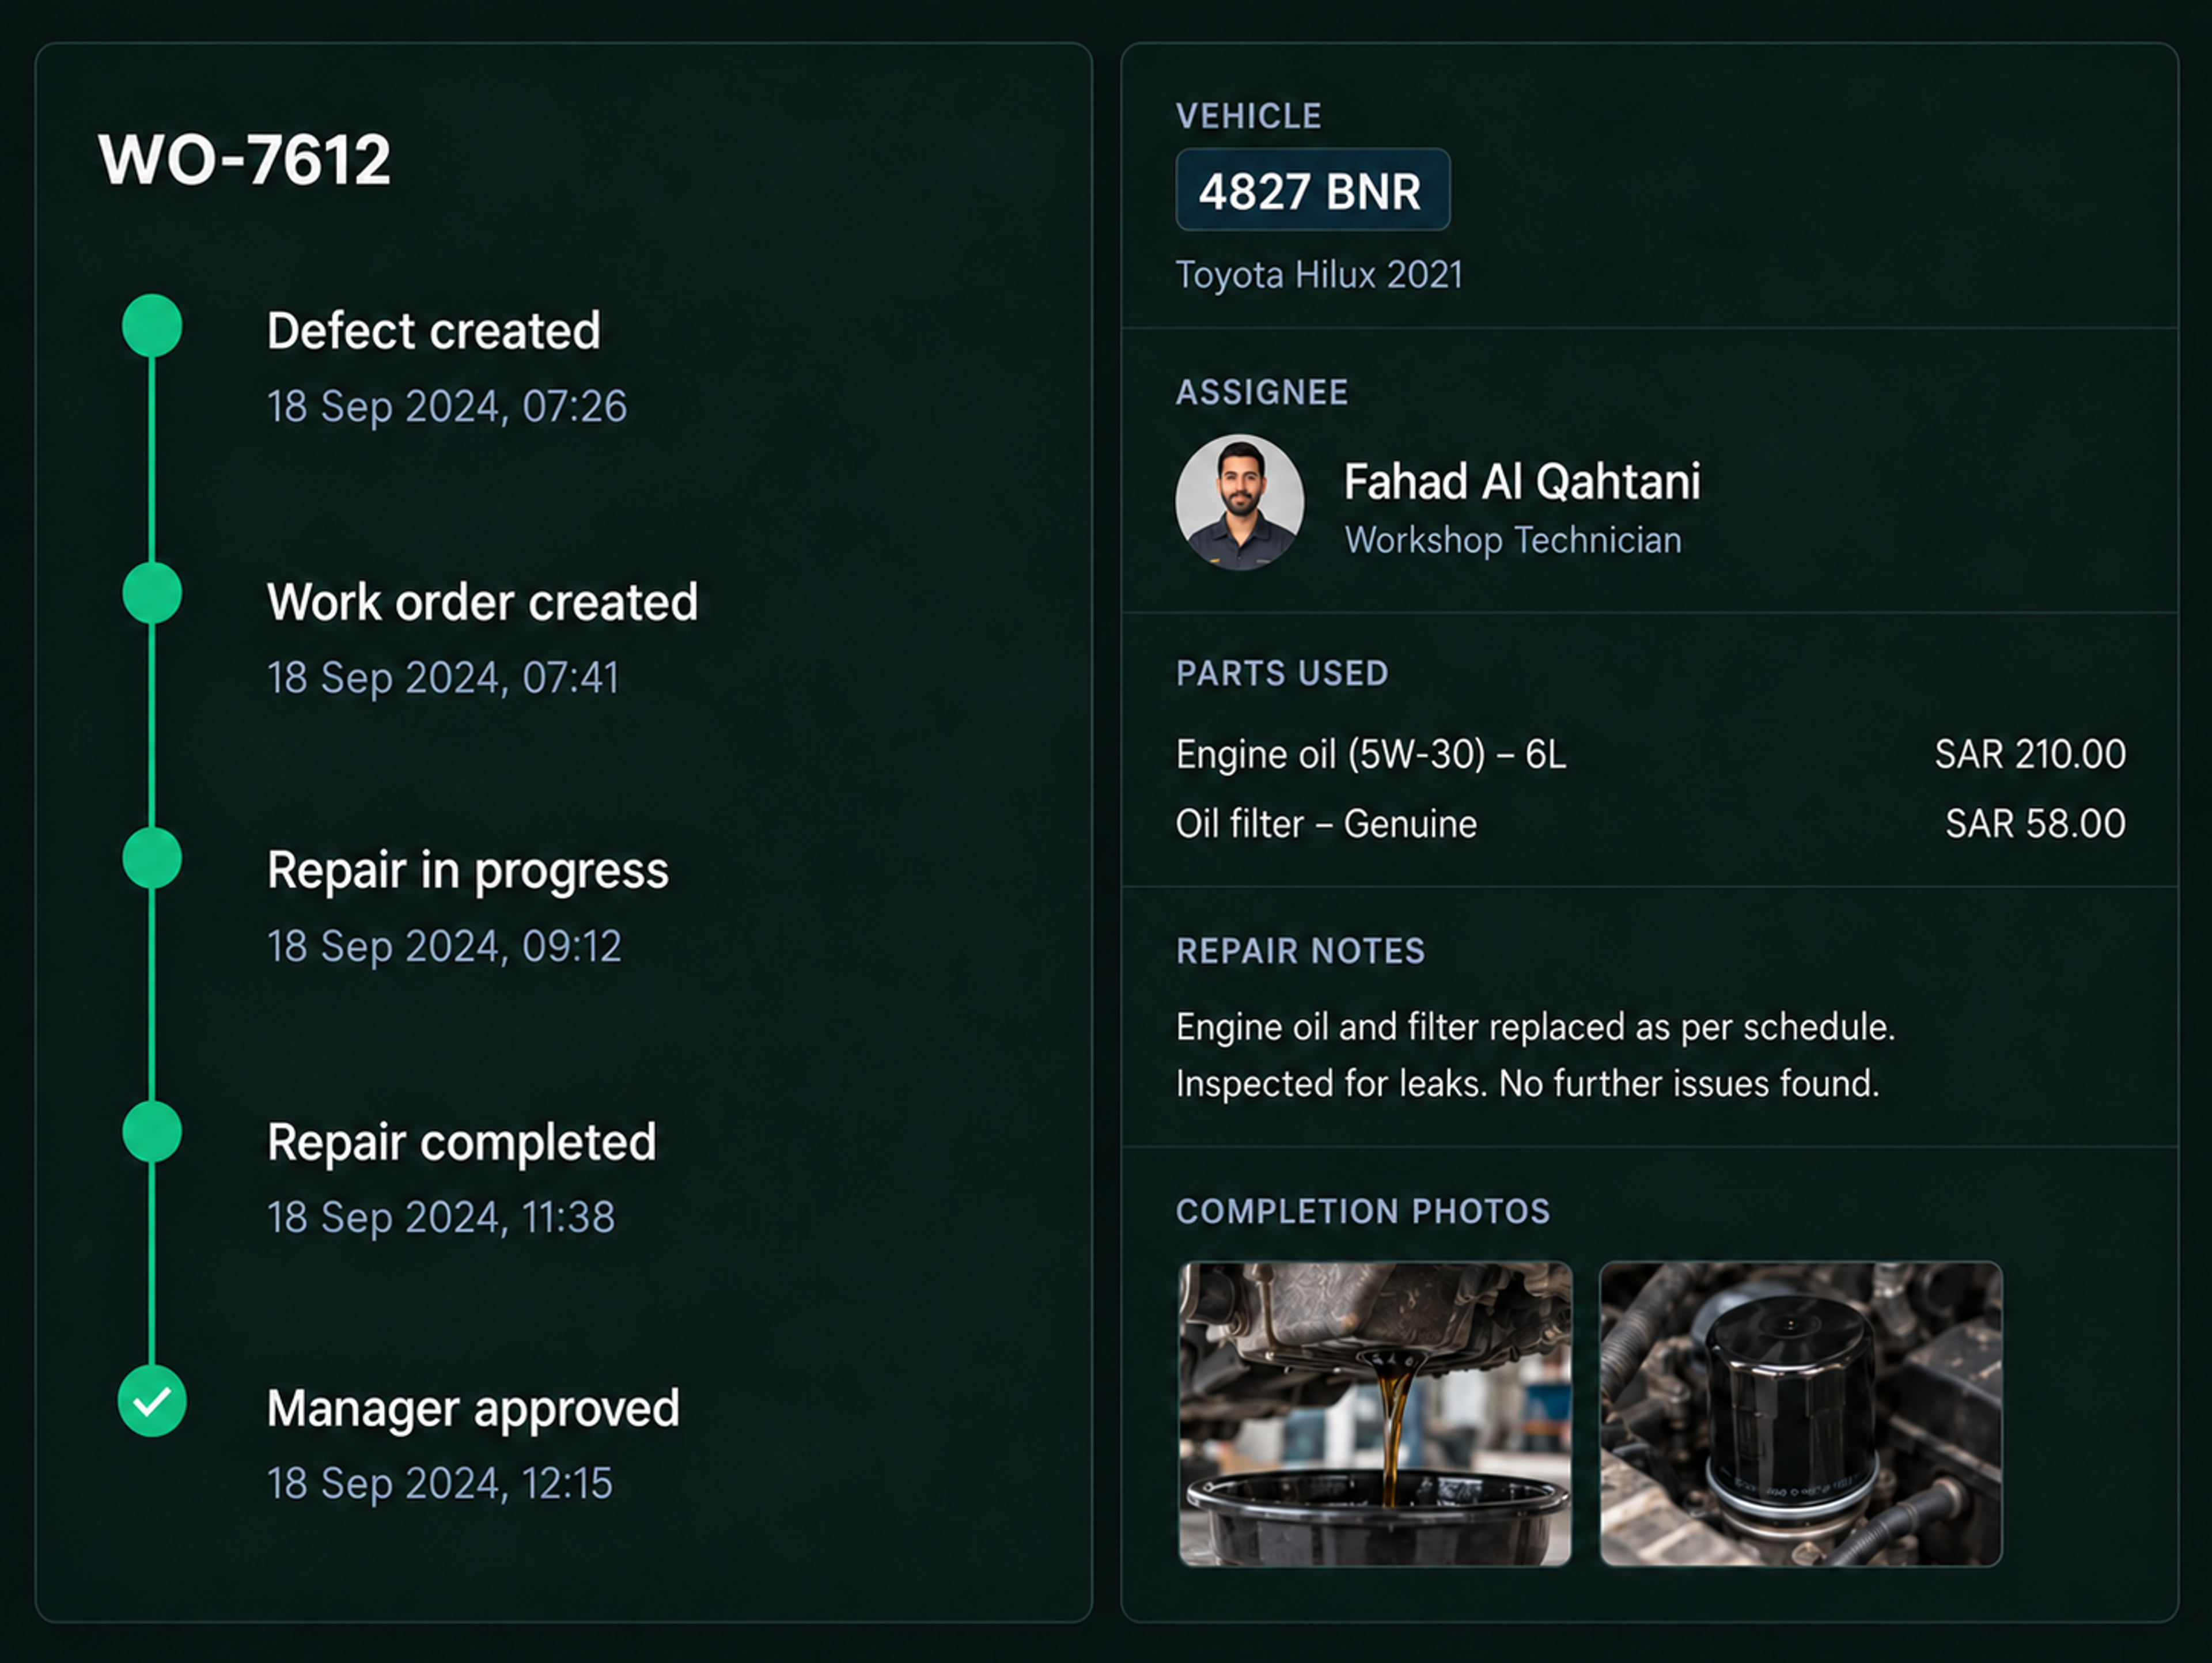Viewport: 2212px width, 1663px height.
Task: Click the VEHICLE section heading
Action: coord(1248,116)
